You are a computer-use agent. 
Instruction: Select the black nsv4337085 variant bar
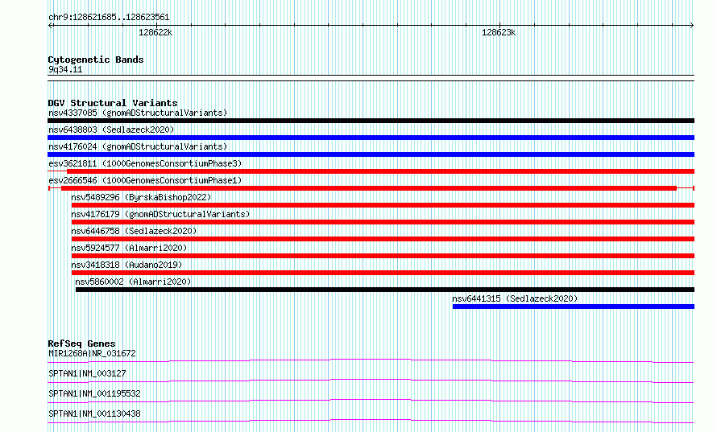371,121
